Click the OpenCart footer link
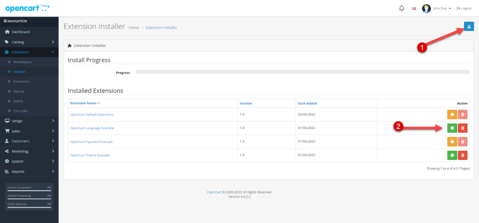This screenshot has height=223, width=479. point(214,193)
